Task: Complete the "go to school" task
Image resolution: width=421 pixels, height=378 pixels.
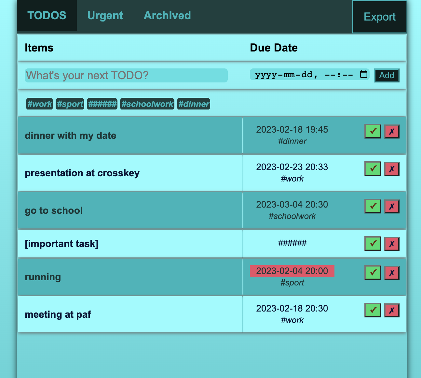Action: [x=373, y=206]
